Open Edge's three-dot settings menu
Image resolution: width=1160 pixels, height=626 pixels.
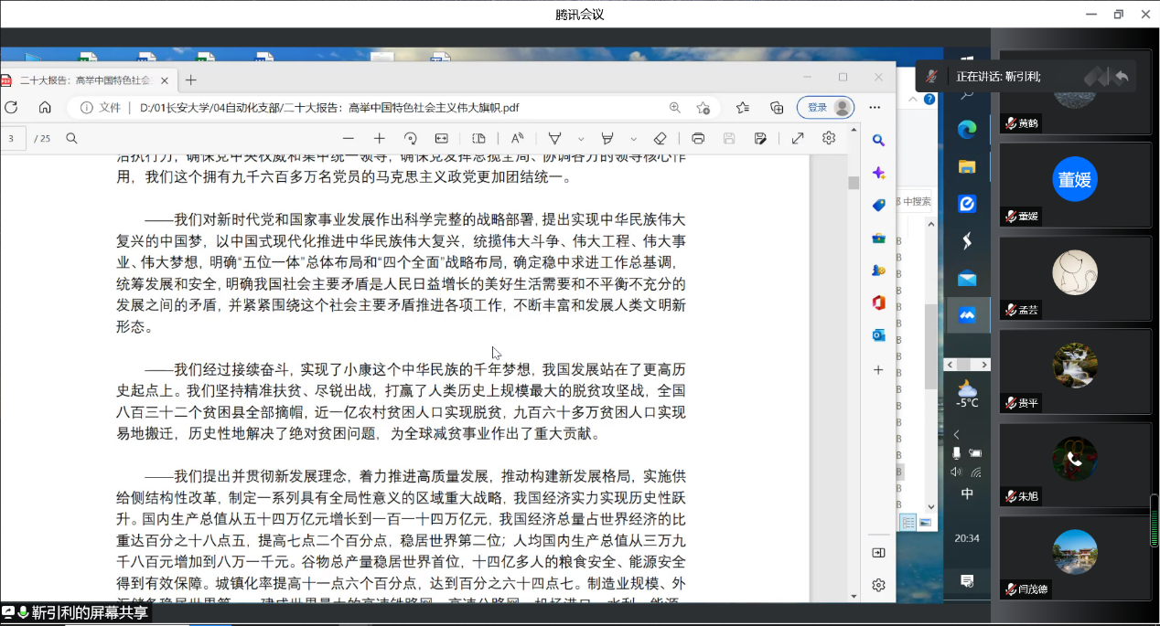tap(875, 108)
